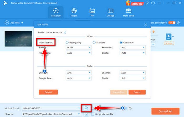Click the Default button
Screen dimensions: 184x117
tap(48, 92)
